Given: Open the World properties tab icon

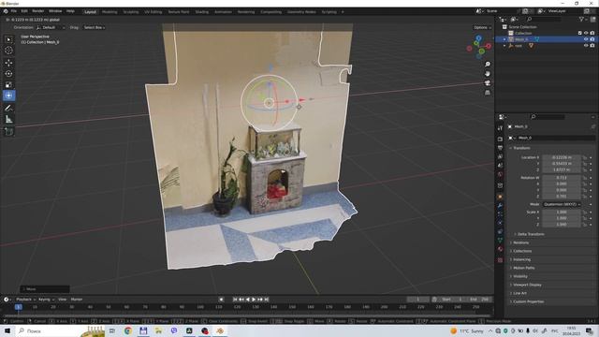Looking at the screenshot, I should click(500, 174).
